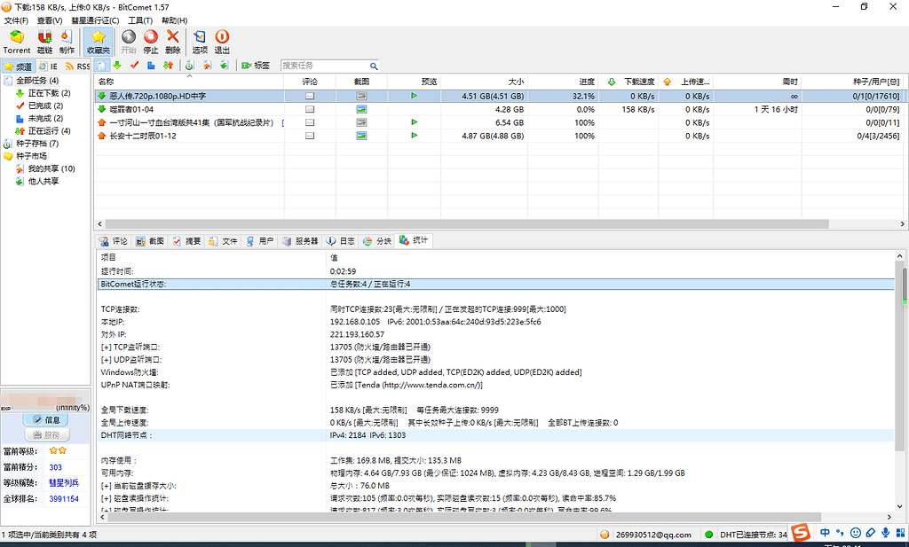Start the selected task with 开始
909x547 pixels.
pyautogui.click(x=128, y=43)
